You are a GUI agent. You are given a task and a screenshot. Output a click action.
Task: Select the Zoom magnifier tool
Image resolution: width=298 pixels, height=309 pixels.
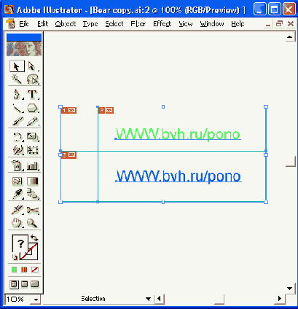(x=32, y=223)
